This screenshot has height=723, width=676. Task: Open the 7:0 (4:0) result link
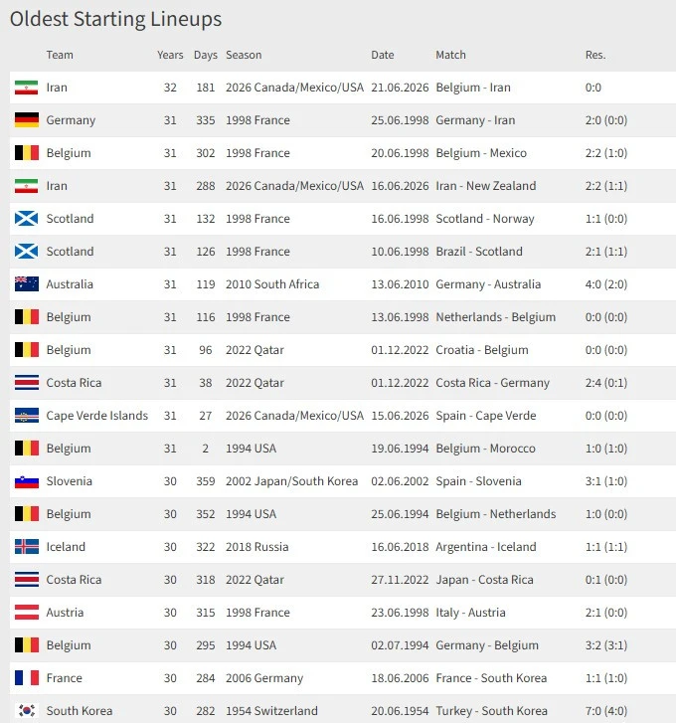click(606, 710)
